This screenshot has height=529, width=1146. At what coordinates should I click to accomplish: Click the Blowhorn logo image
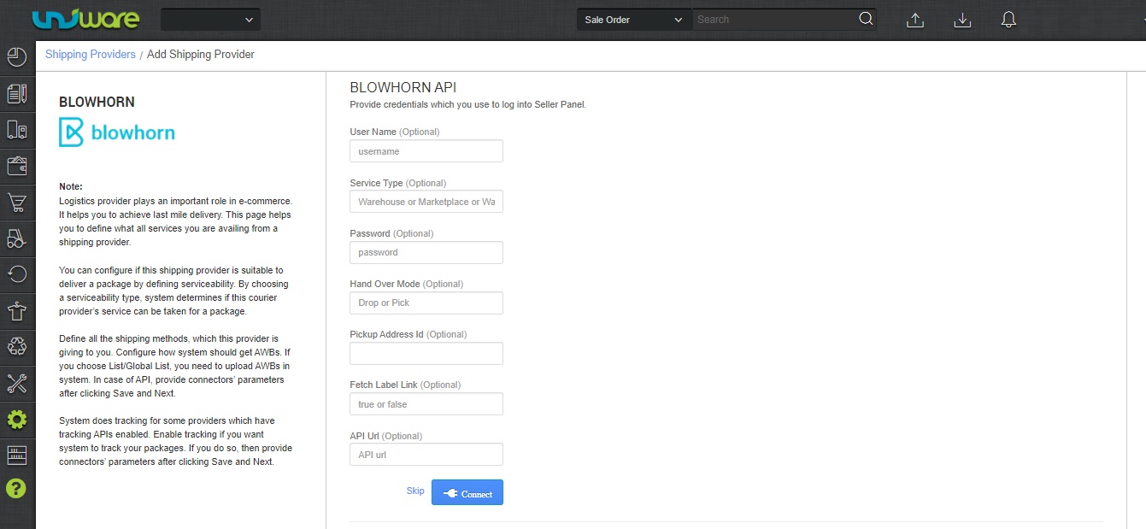117,132
